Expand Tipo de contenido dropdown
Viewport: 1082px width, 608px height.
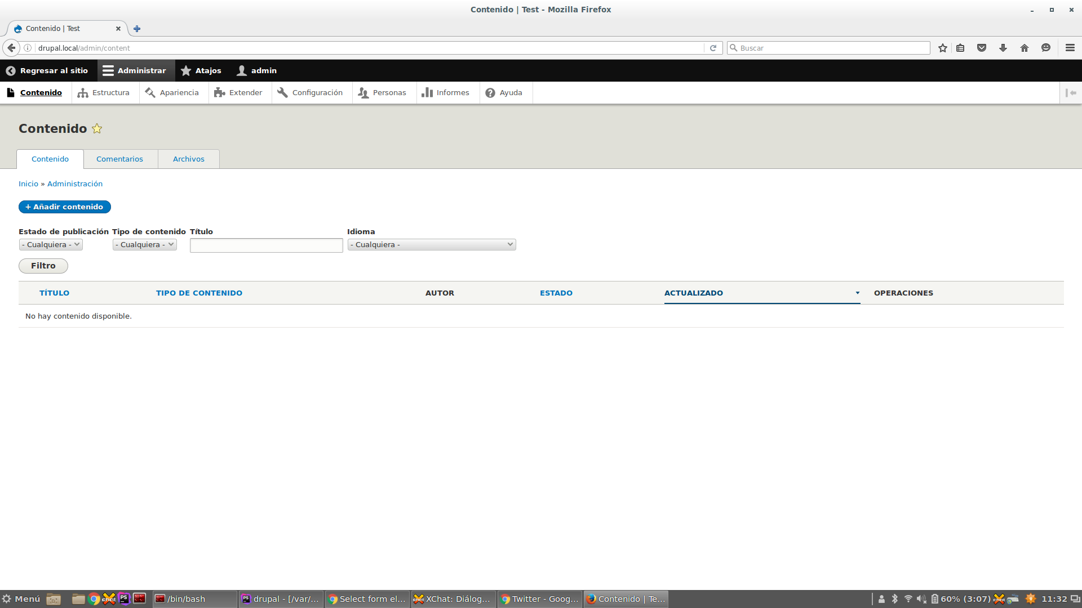[145, 245]
